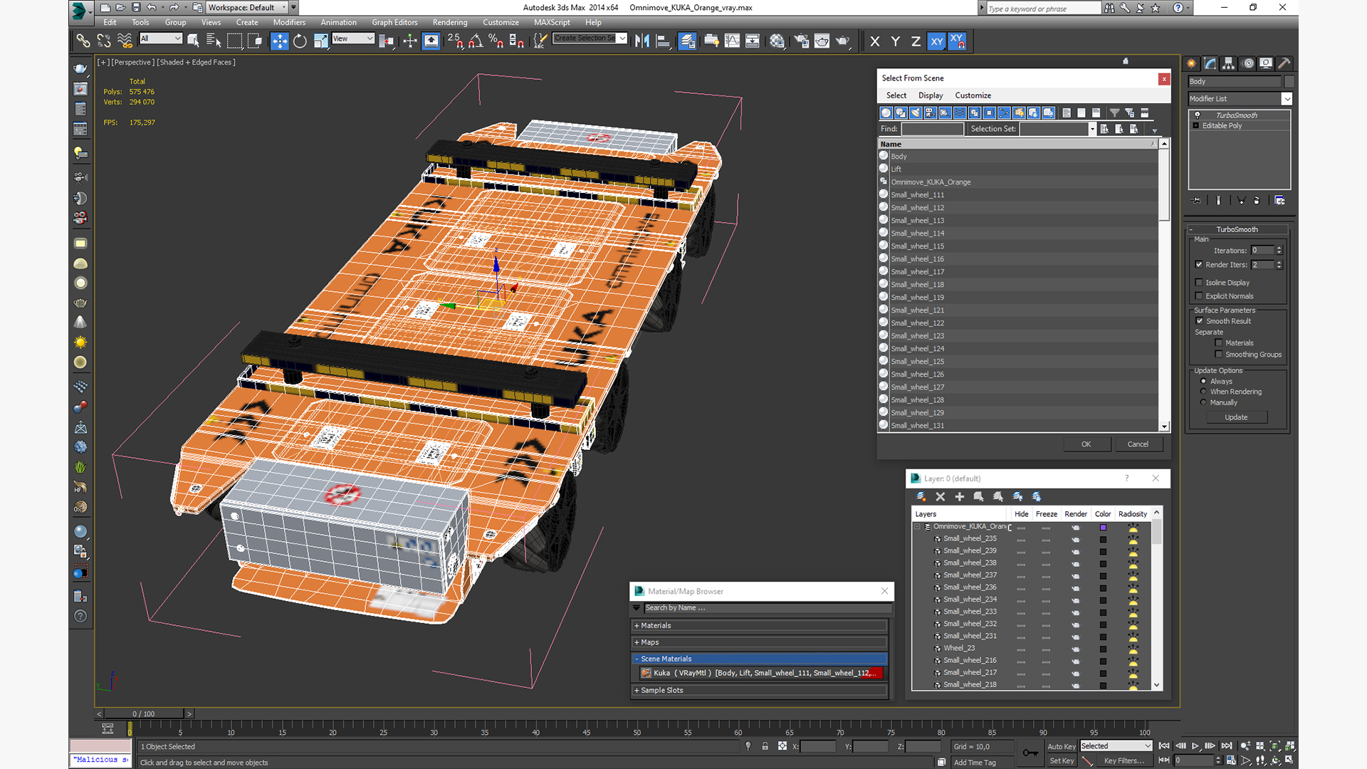The image size is (1367, 769).
Task: Click the Update button in TurboSmooth
Action: (1236, 417)
